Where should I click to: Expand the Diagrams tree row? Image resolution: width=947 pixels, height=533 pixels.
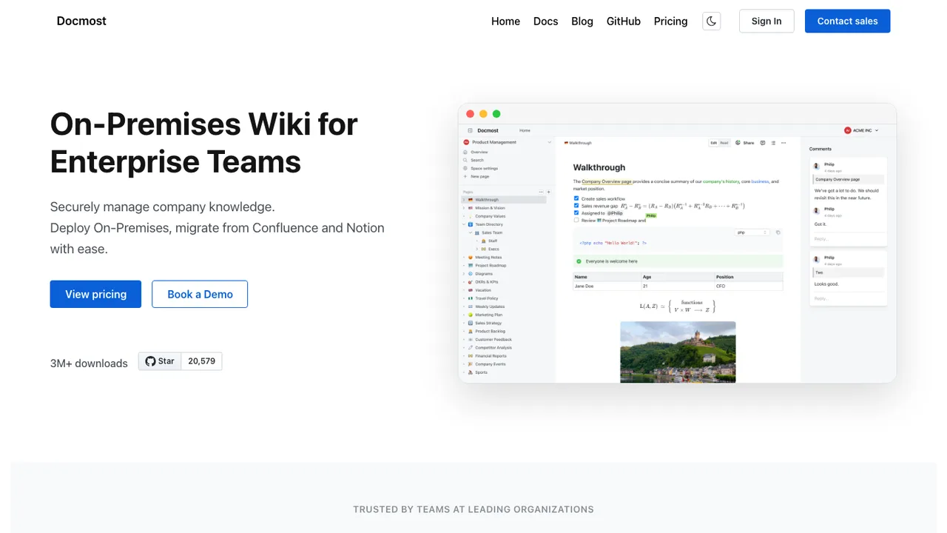(464, 274)
